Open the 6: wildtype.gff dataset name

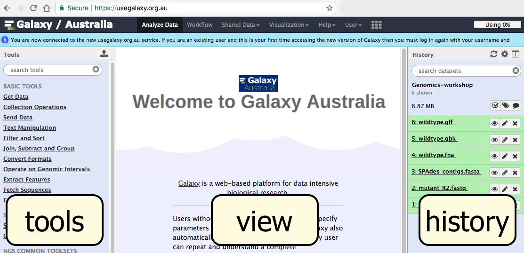tap(433, 122)
